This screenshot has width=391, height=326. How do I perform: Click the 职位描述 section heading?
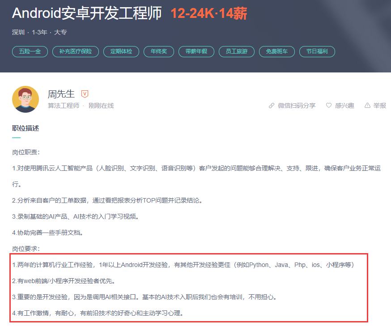tap(25, 128)
